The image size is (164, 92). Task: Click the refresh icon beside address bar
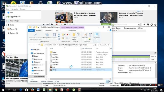pyautogui.click(x=96, y=45)
